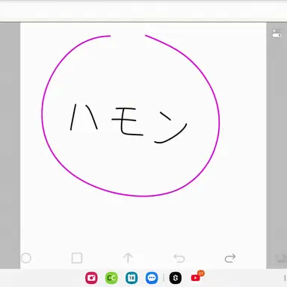Screen dimensions: 287x287
Task: Open the green CC app in dock
Action: pyautogui.click(x=111, y=278)
